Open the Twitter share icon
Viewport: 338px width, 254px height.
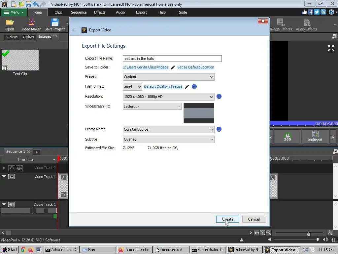(x=317, y=12)
